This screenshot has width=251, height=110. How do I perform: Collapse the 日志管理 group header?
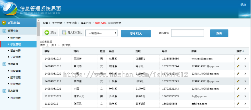(x=18, y=91)
